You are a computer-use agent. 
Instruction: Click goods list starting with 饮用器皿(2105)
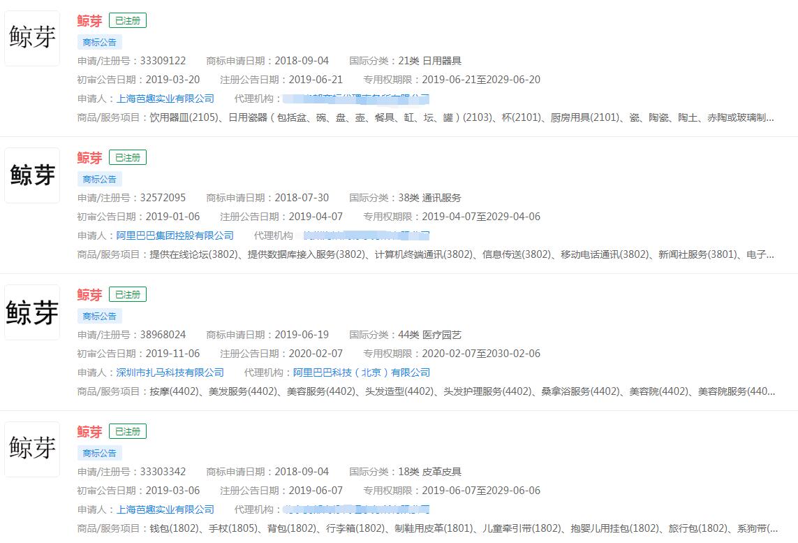(461, 117)
